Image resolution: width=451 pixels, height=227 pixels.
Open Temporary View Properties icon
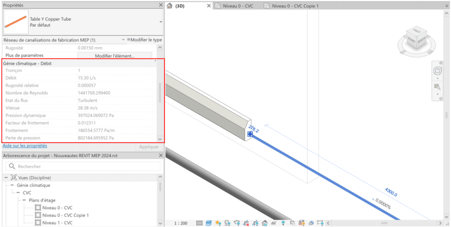pyautogui.click(x=292, y=223)
